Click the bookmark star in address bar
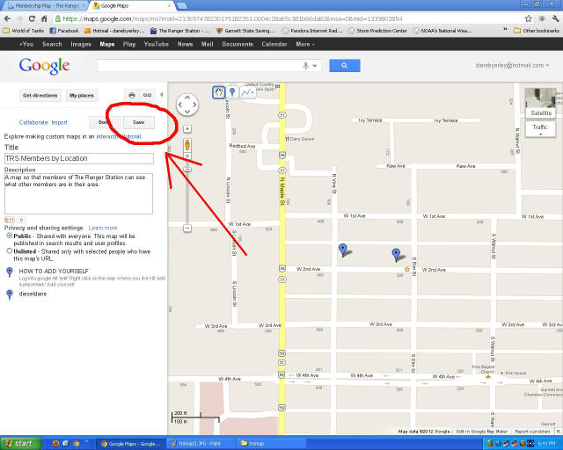Viewport: 563px width, 450px height. click(x=528, y=18)
